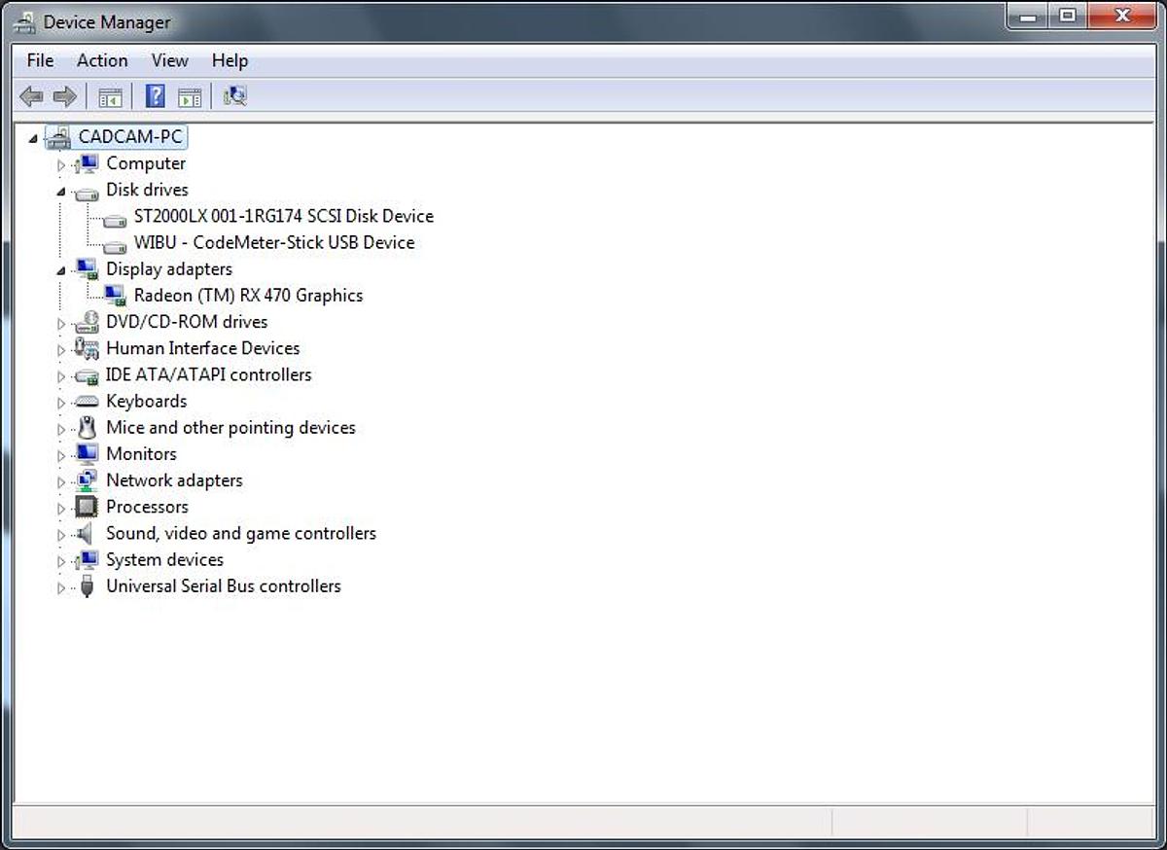
Task: Collapse the Display adapters category
Action: pos(61,270)
